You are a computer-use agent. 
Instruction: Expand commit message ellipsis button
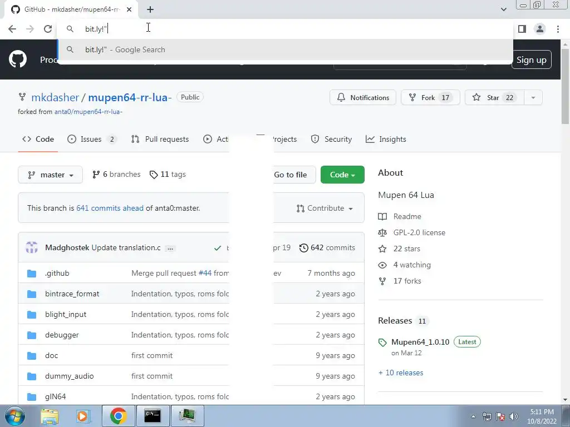pos(170,249)
